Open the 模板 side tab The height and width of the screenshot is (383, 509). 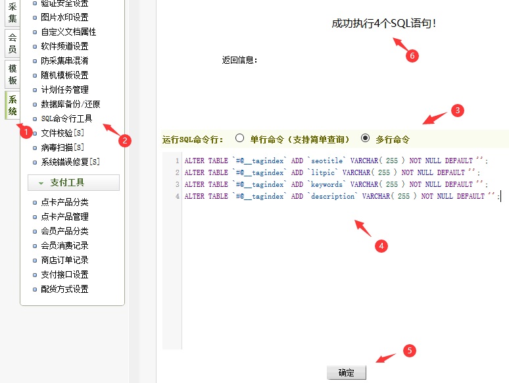[12, 75]
